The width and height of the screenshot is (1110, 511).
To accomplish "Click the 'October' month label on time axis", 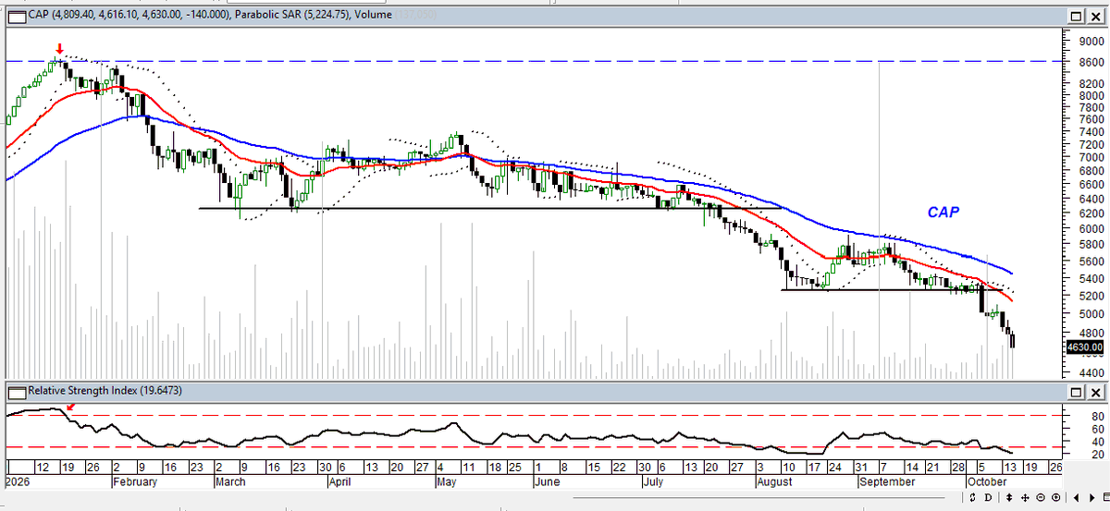I will click(x=986, y=482).
